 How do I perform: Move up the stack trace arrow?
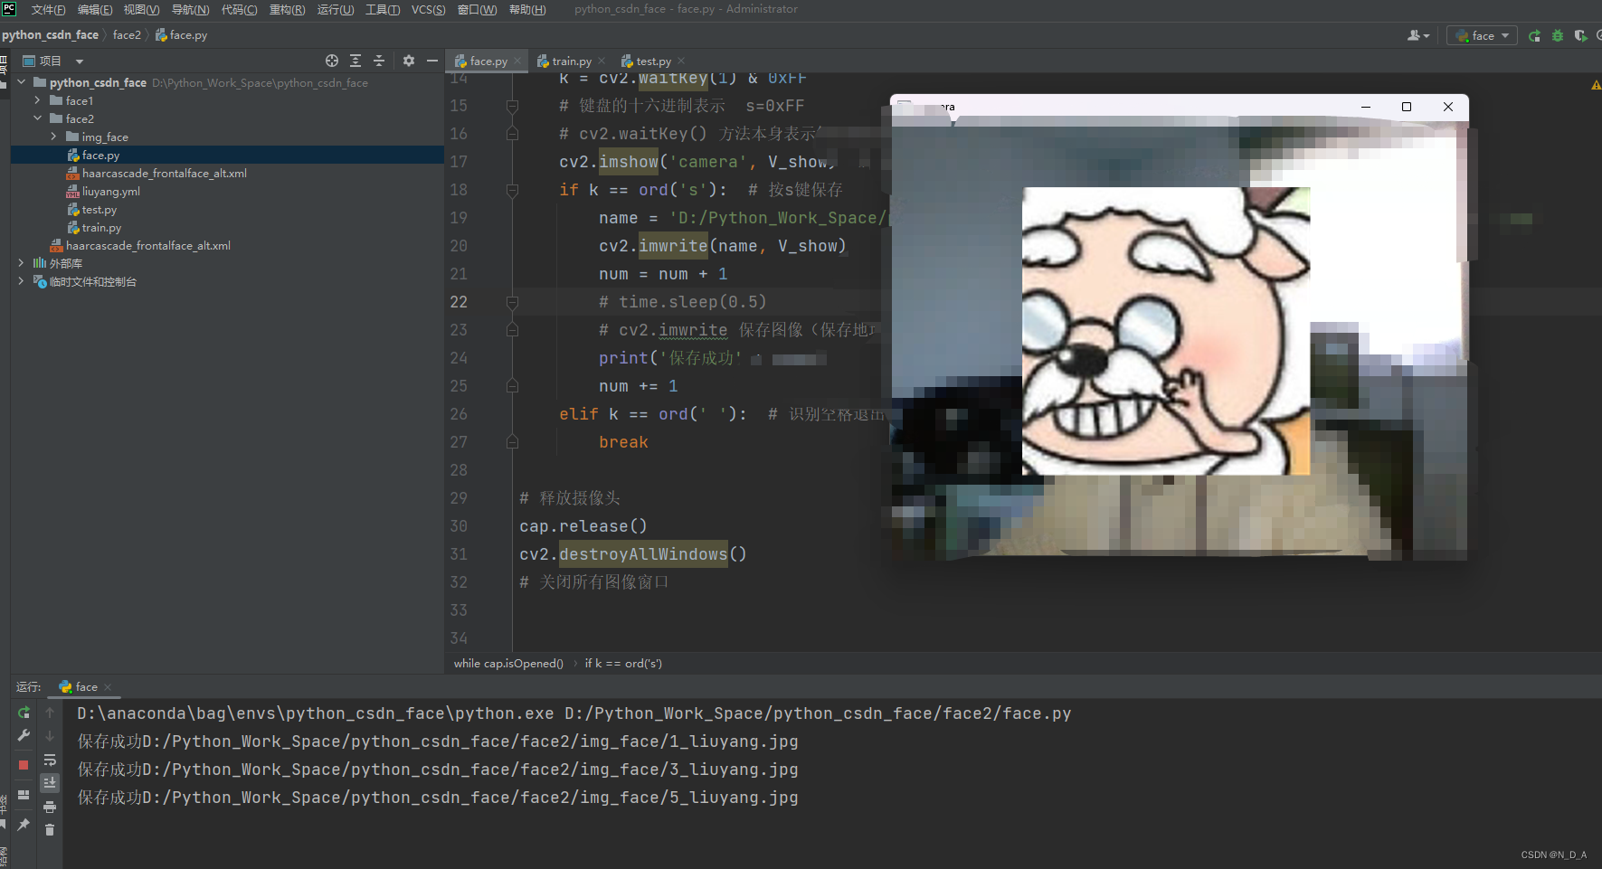(x=50, y=713)
